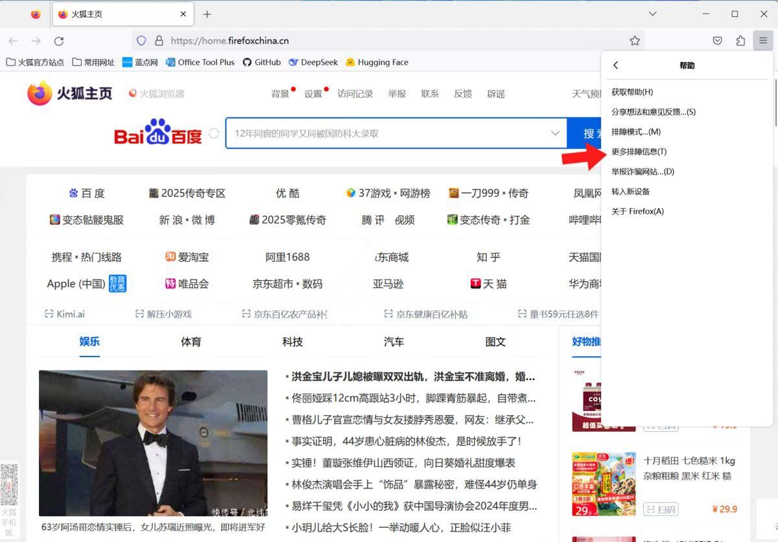
Task: Switch to the 汽车 news tab
Action: pyautogui.click(x=394, y=342)
